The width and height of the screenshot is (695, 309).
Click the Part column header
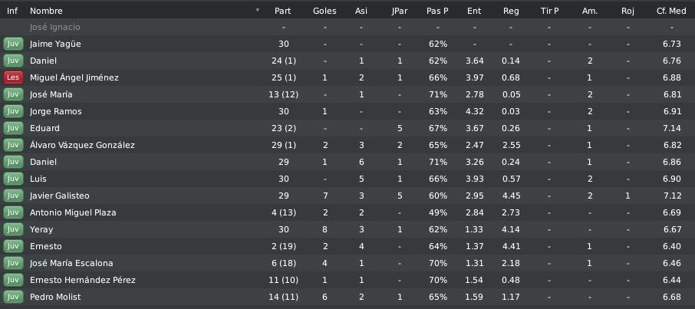click(283, 11)
